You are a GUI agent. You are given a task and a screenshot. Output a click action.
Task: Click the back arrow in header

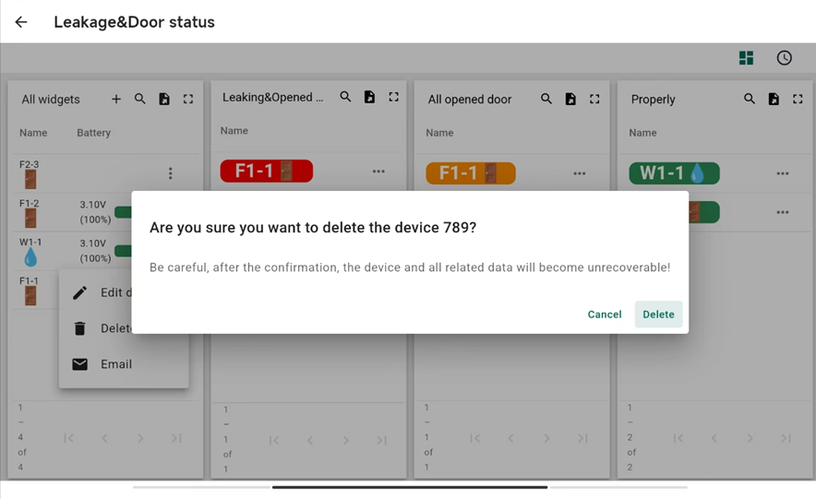click(21, 22)
